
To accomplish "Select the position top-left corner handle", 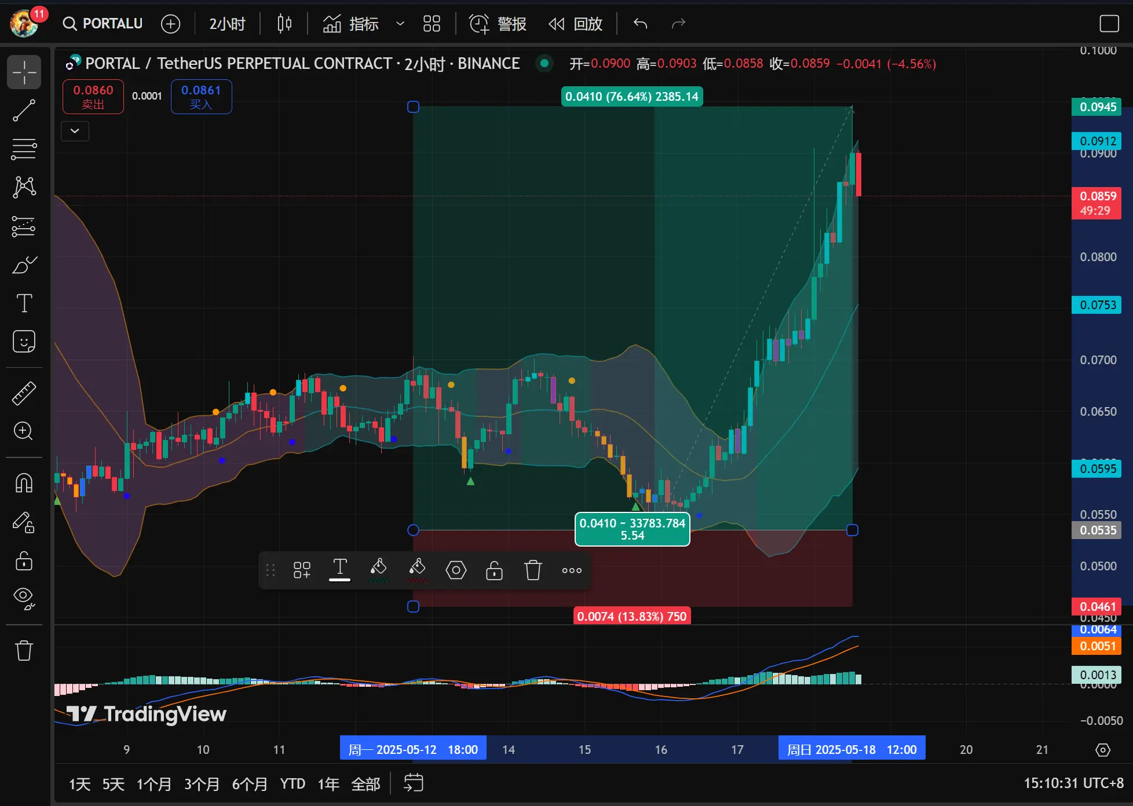I will click(413, 107).
